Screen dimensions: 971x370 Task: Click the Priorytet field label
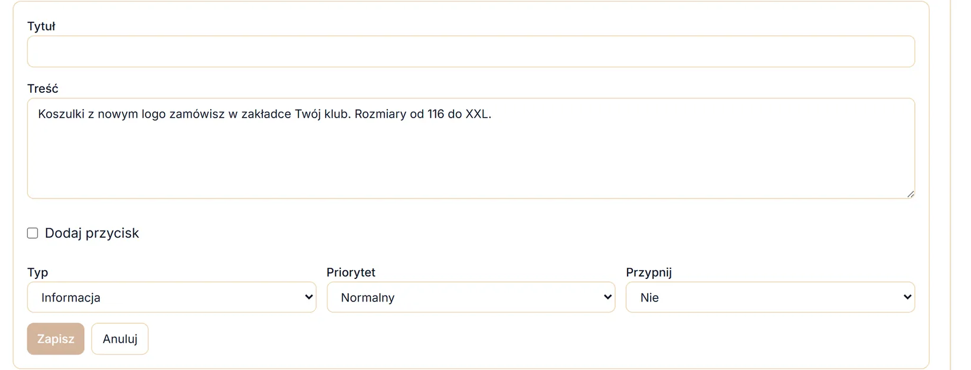point(351,272)
